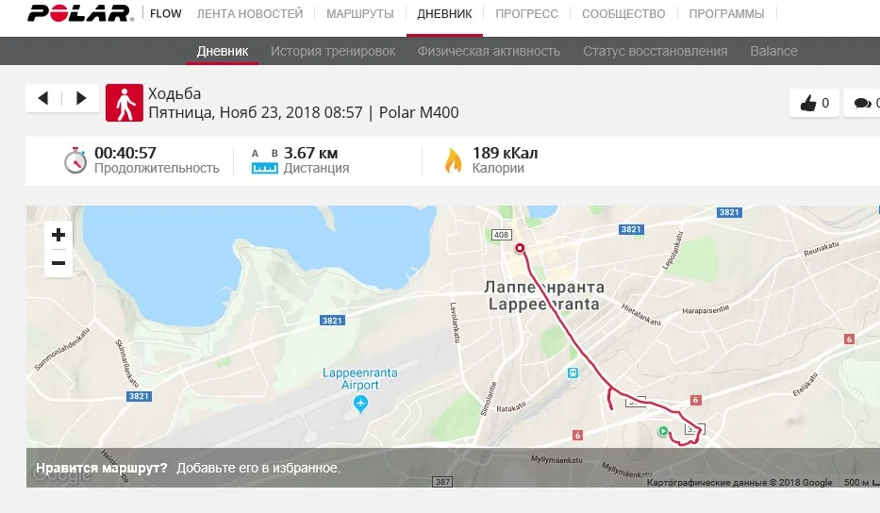Zoom in the map with plus button

click(x=58, y=235)
